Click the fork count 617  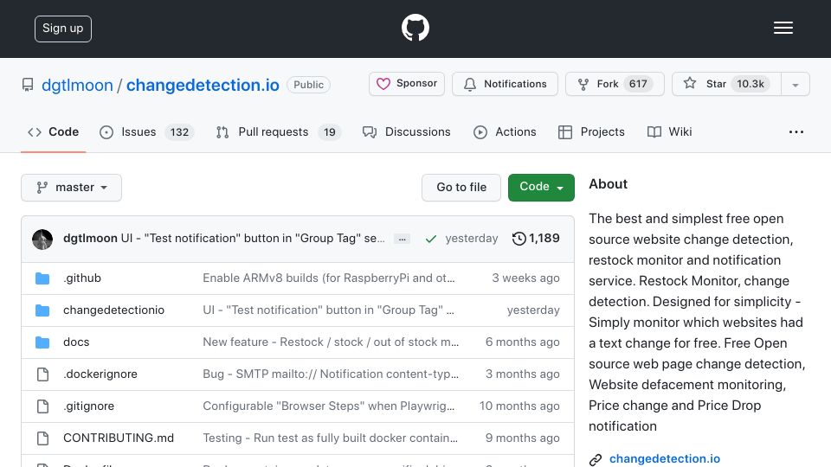[x=638, y=84]
